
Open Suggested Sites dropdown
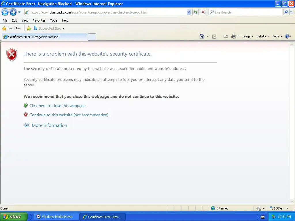pos(49,28)
